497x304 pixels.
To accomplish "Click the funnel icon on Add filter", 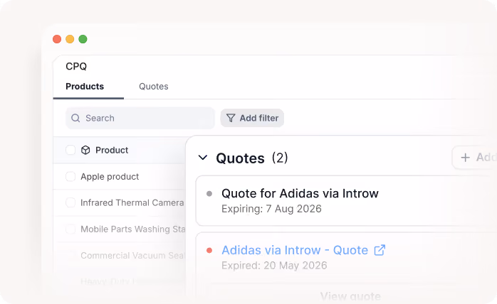I will (231, 118).
